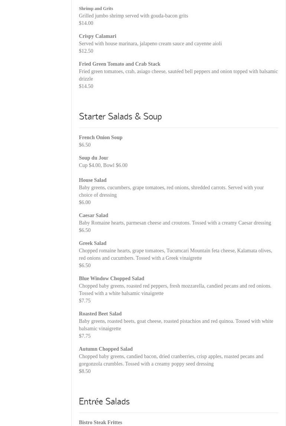The image size is (286, 426).
Task: Select the Bistro Steak Frittes item title
Action: coord(100,422)
